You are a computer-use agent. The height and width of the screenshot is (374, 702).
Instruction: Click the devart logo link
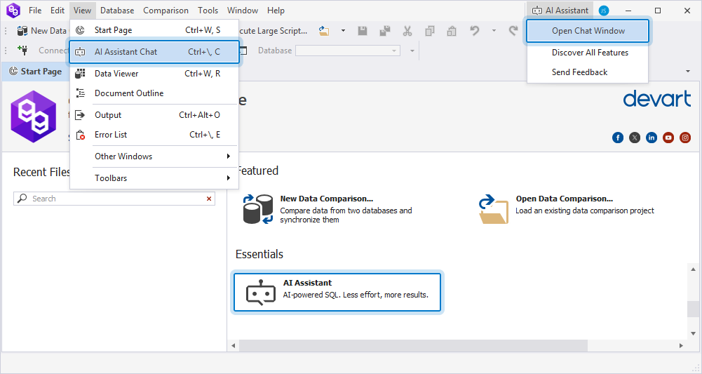coord(657,99)
